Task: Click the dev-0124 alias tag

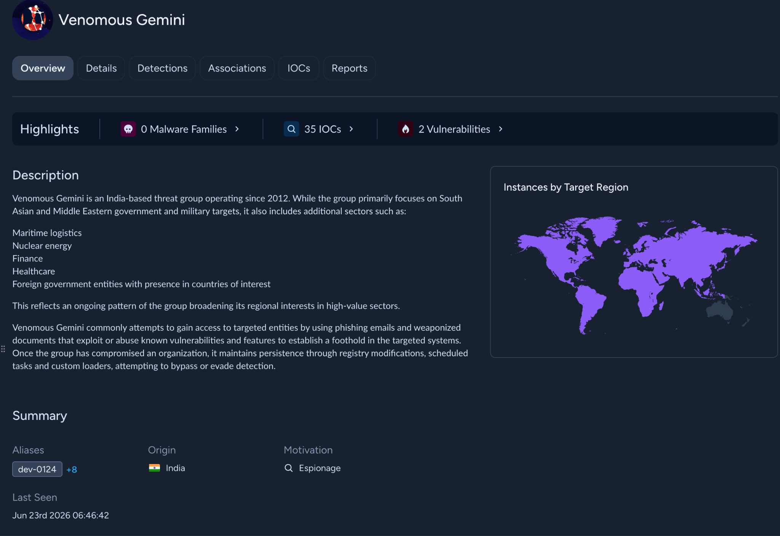Action: [x=37, y=469]
